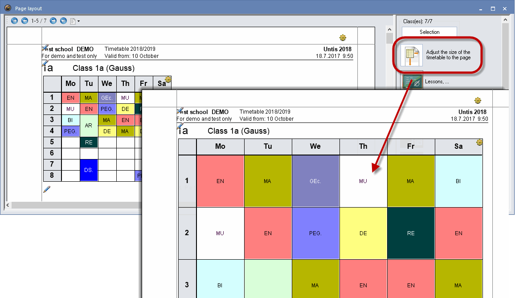The height and width of the screenshot is (298, 515).
Task: Select the Monday period 1 EN cell in the small timetable
Action: (70, 98)
